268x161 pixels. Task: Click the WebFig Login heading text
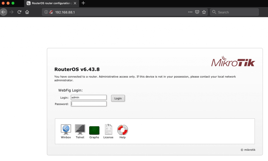[70, 90]
